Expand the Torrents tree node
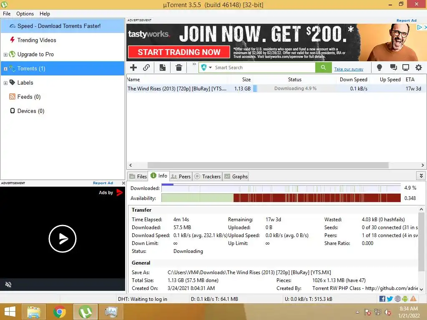The height and width of the screenshot is (320, 427). pyautogui.click(x=5, y=69)
